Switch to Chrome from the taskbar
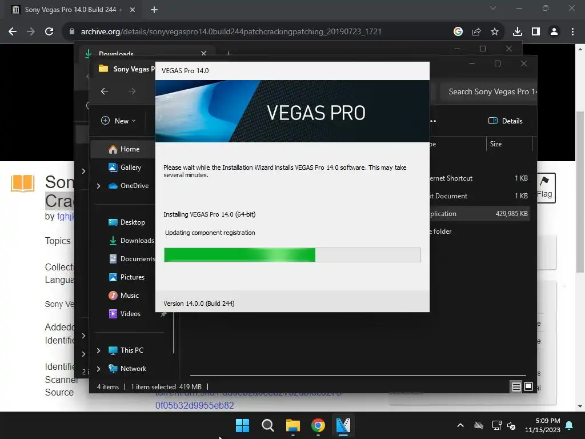Screen dimensions: 585x439 pyautogui.click(x=318, y=425)
